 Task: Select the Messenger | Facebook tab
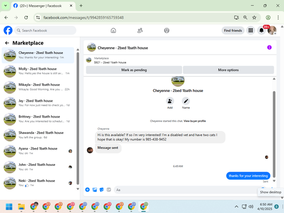click(43, 6)
